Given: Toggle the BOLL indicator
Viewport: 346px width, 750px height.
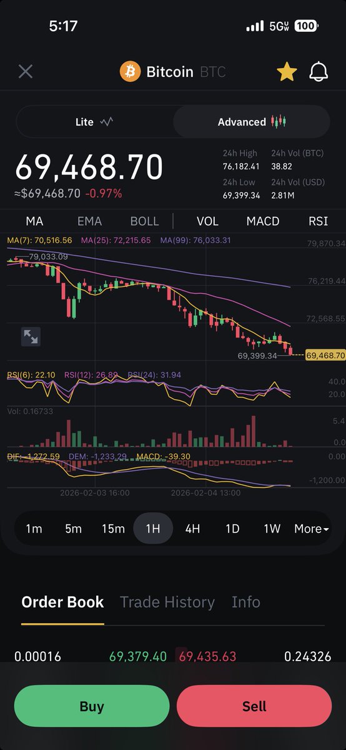Looking at the screenshot, I should [144, 221].
